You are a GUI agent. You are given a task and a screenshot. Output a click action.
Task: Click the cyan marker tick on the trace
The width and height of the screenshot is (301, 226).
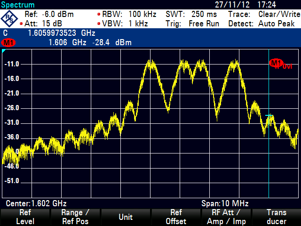point(269,115)
